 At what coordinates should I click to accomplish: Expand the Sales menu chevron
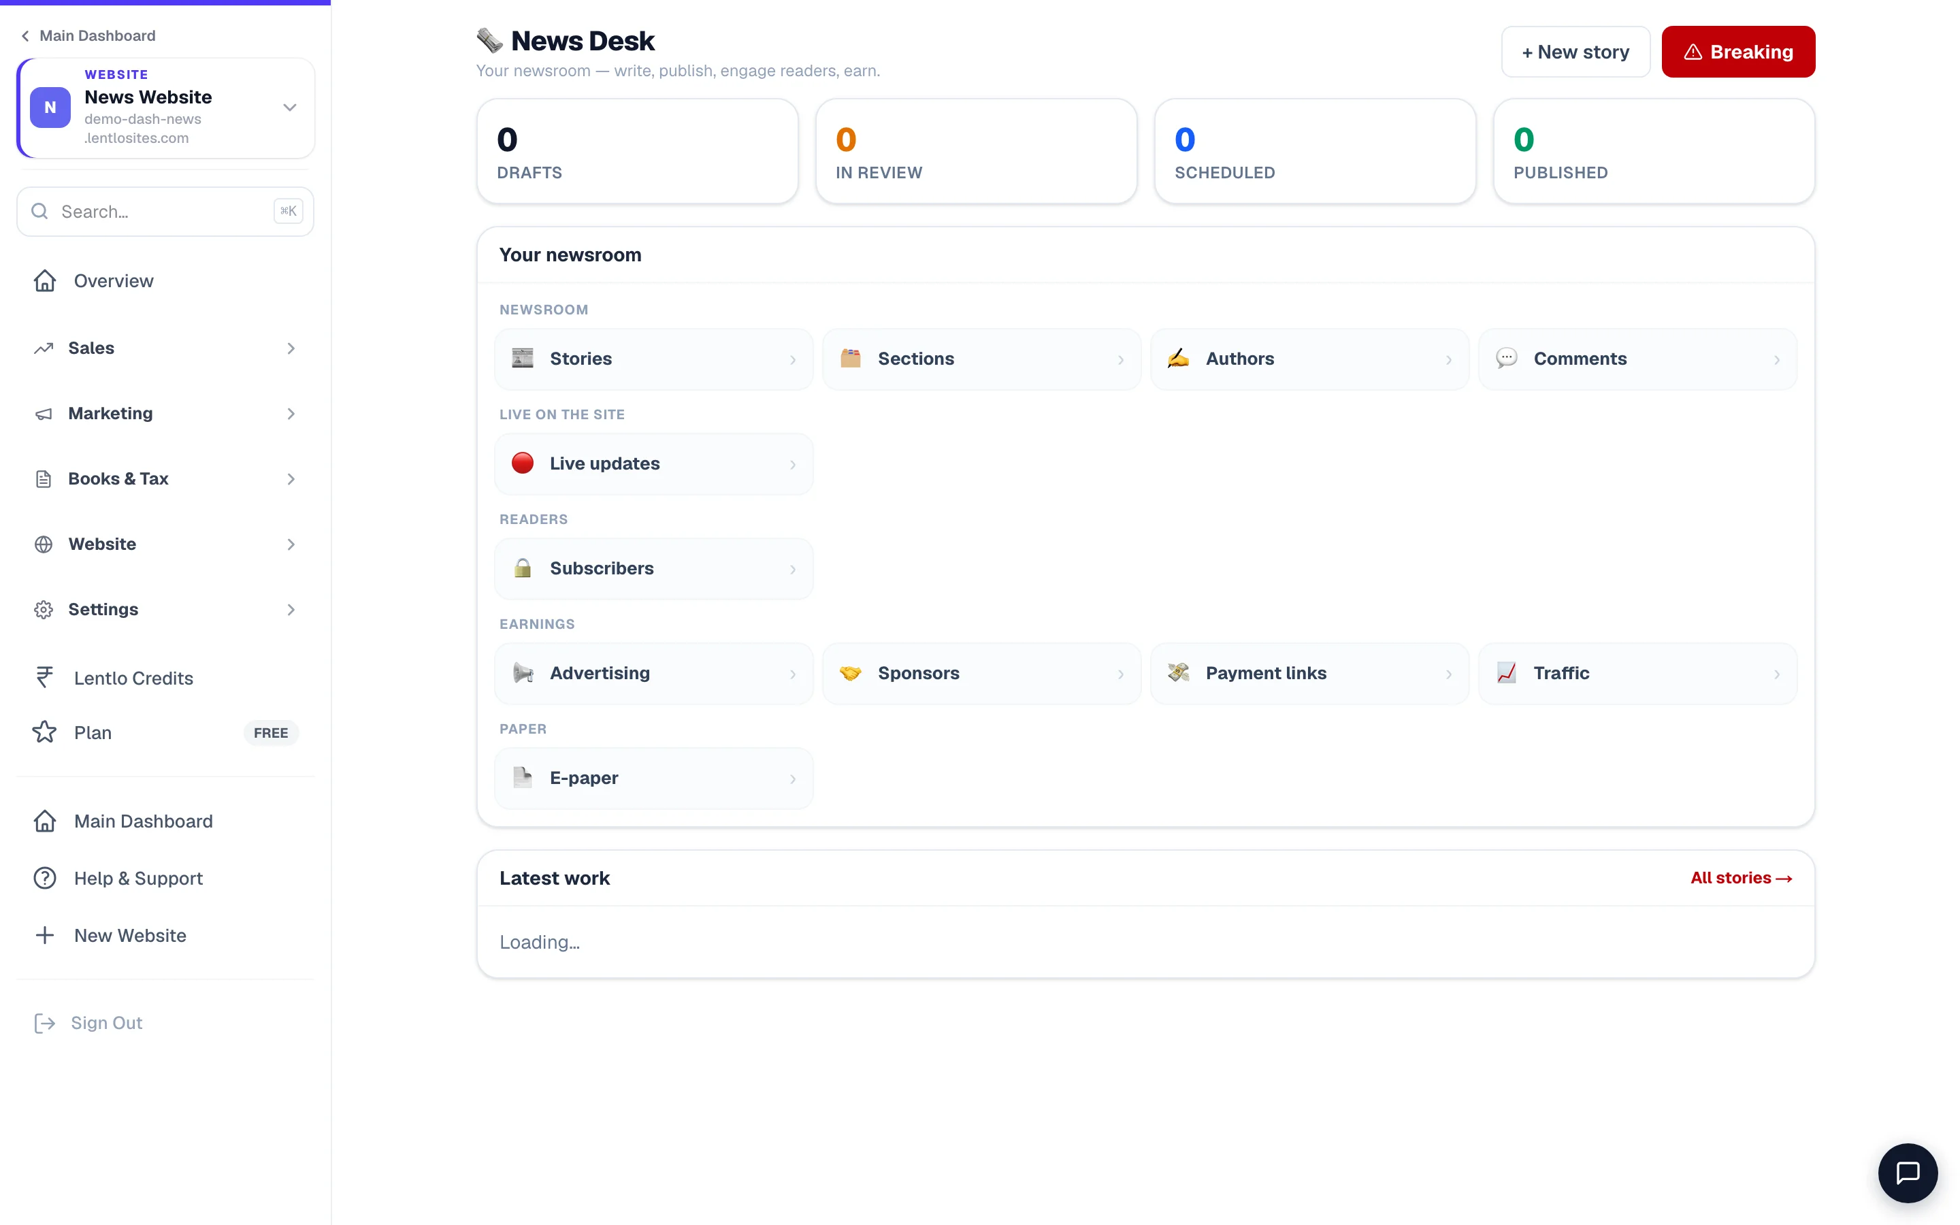click(x=291, y=348)
